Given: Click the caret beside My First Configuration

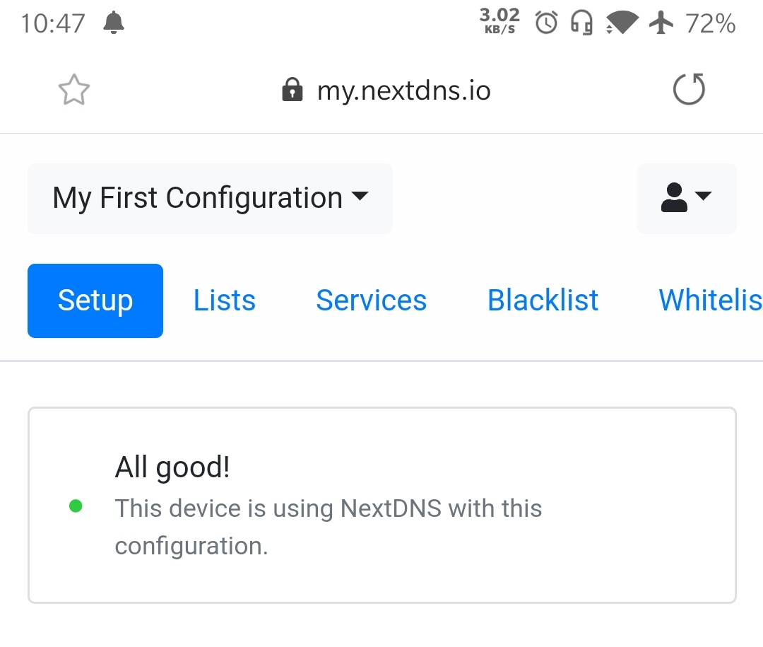Looking at the screenshot, I should 360,195.
